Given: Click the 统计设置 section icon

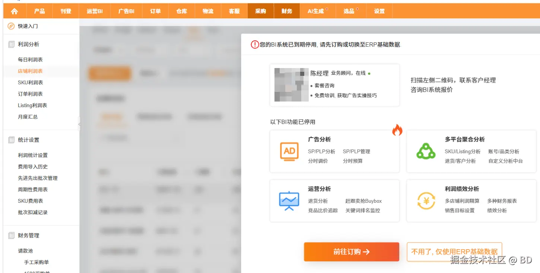Looking at the screenshot, I should [x=11, y=140].
